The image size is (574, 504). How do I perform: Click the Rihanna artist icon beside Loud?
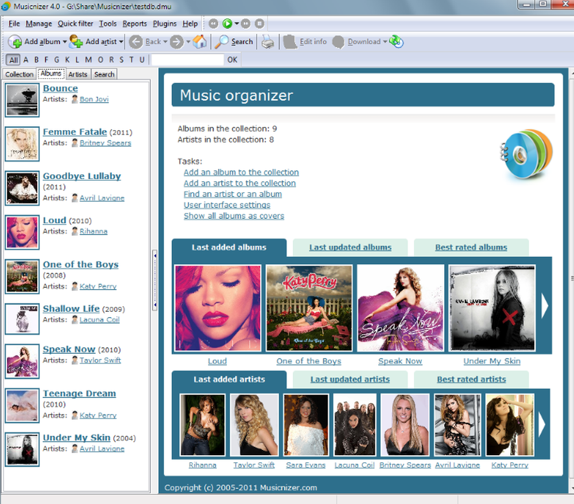pyautogui.click(x=75, y=231)
